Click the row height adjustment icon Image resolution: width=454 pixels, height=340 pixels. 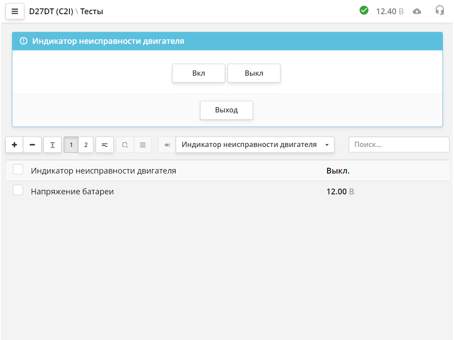point(52,144)
